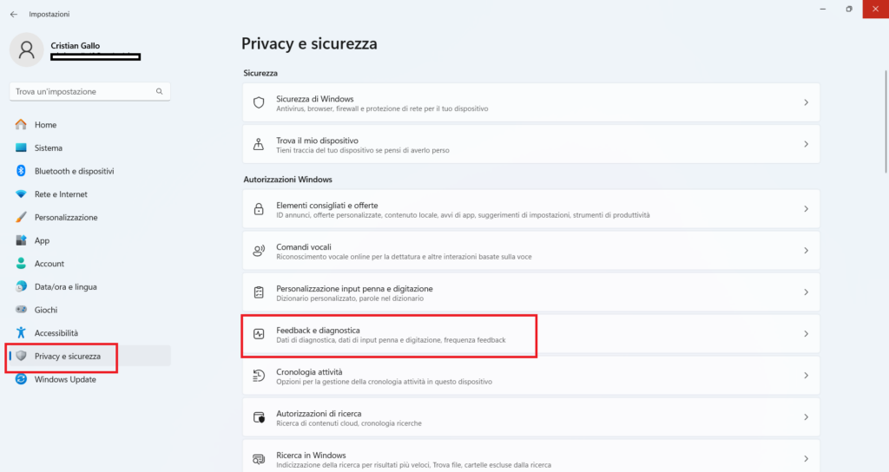Open Sistema in the sidebar menu

click(48, 148)
